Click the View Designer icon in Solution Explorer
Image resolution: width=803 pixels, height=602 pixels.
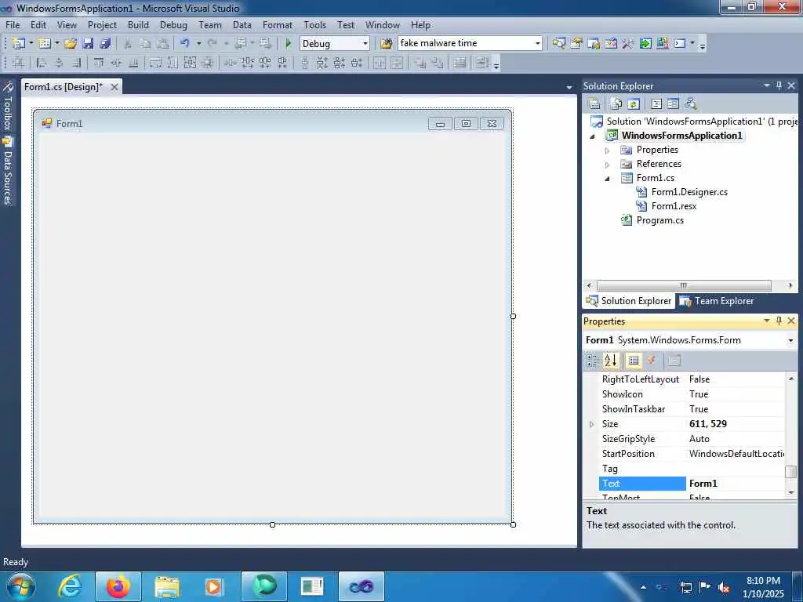pos(674,104)
